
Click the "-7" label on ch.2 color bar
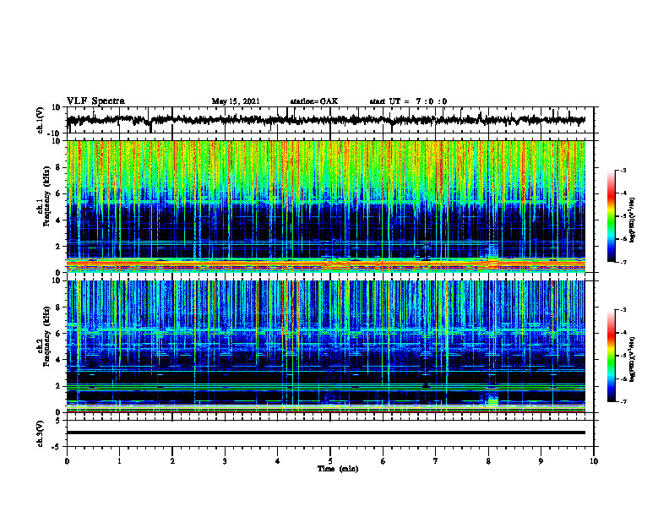(623, 401)
